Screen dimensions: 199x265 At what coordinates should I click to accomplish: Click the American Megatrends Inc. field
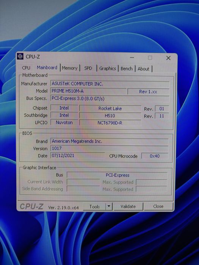click(109, 141)
